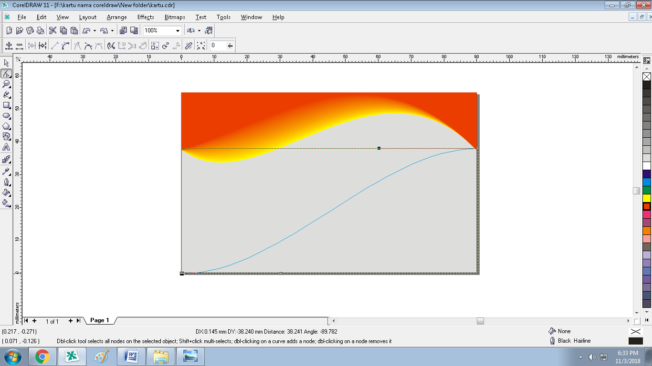Screen dimensions: 652x366
Task: Open the Effects menu
Action: (x=146, y=17)
